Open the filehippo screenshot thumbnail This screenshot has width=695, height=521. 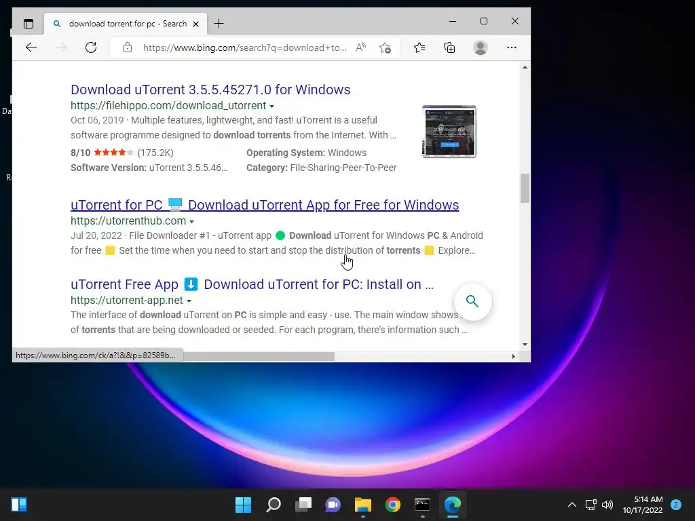click(449, 131)
